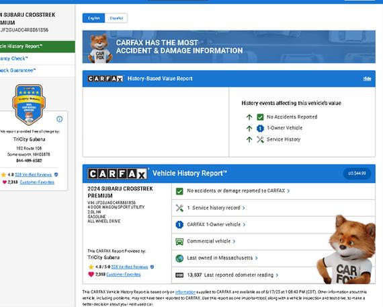The image size is (383, 307).
Task: Click the US $44.99 price pill
Action: [357, 173]
